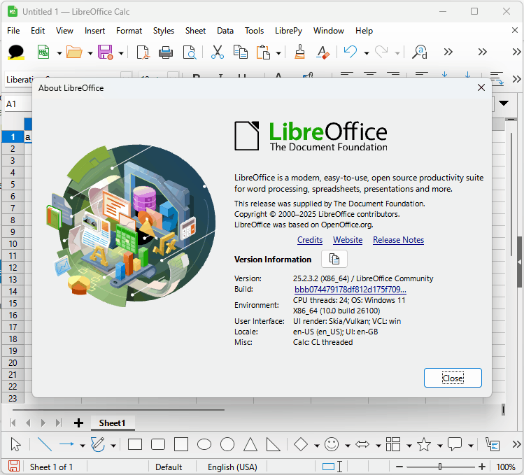Cut selection with the scissors icon
This screenshot has height=475, width=524.
pyautogui.click(x=217, y=52)
